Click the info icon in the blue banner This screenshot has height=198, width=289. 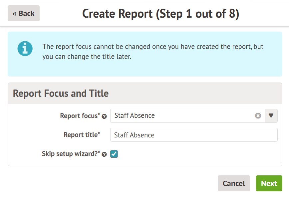tap(25, 49)
